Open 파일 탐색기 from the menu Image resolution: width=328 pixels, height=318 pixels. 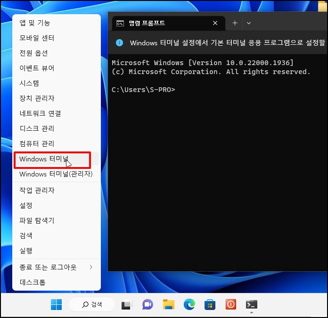click(57, 220)
